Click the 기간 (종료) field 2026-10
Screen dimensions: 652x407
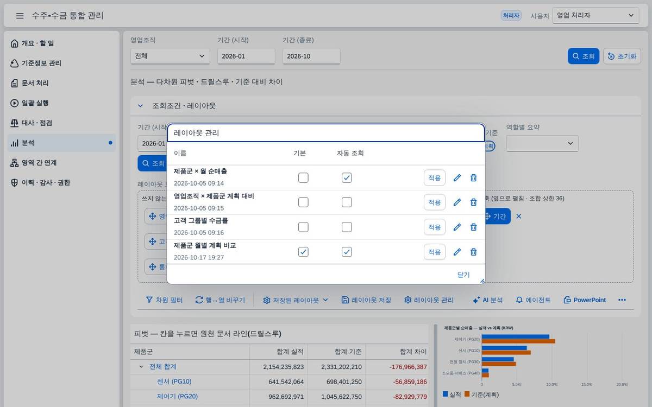(311, 56)
